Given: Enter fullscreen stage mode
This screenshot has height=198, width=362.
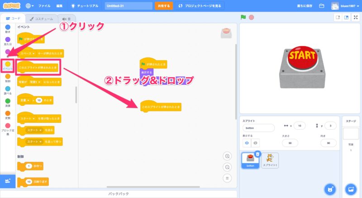Looking at the screenshot, I should (355, 18).
